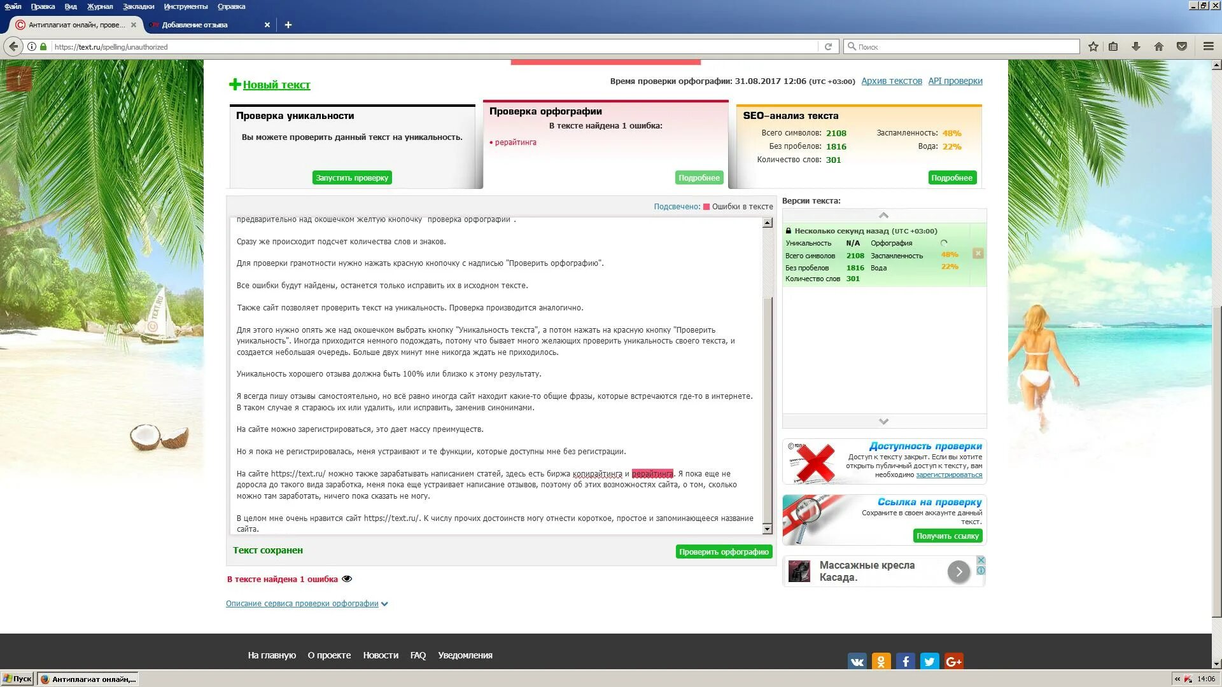The image size is (1222, 687).
Task: Open new browser tab with plus button
Action: [288, 25]
